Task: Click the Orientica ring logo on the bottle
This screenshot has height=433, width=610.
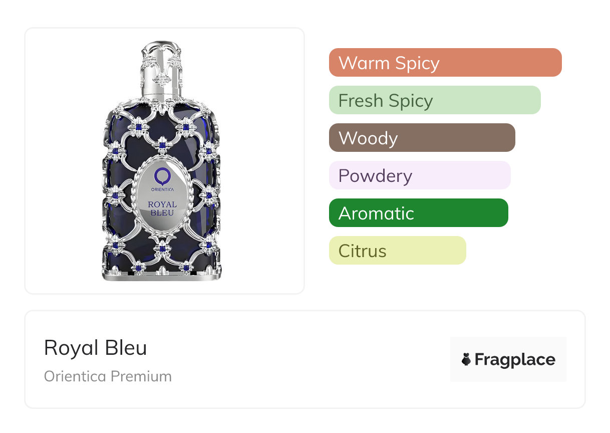Action: tap(162, 176)
